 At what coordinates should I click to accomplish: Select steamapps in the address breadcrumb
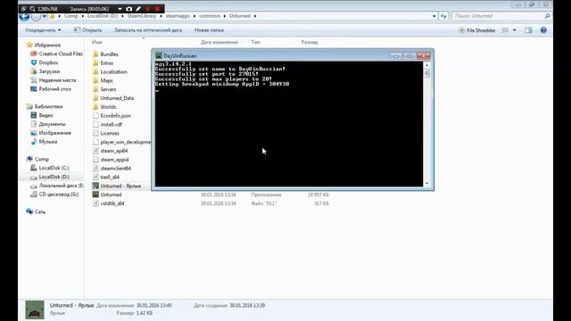point(178,16)
